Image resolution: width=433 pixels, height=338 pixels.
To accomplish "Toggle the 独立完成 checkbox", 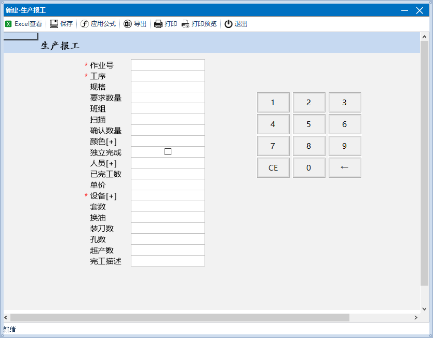I will coord(168,152).
